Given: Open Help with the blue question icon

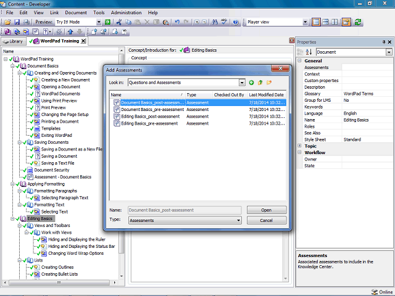Looking at the screenshot, I should point(236,22).
